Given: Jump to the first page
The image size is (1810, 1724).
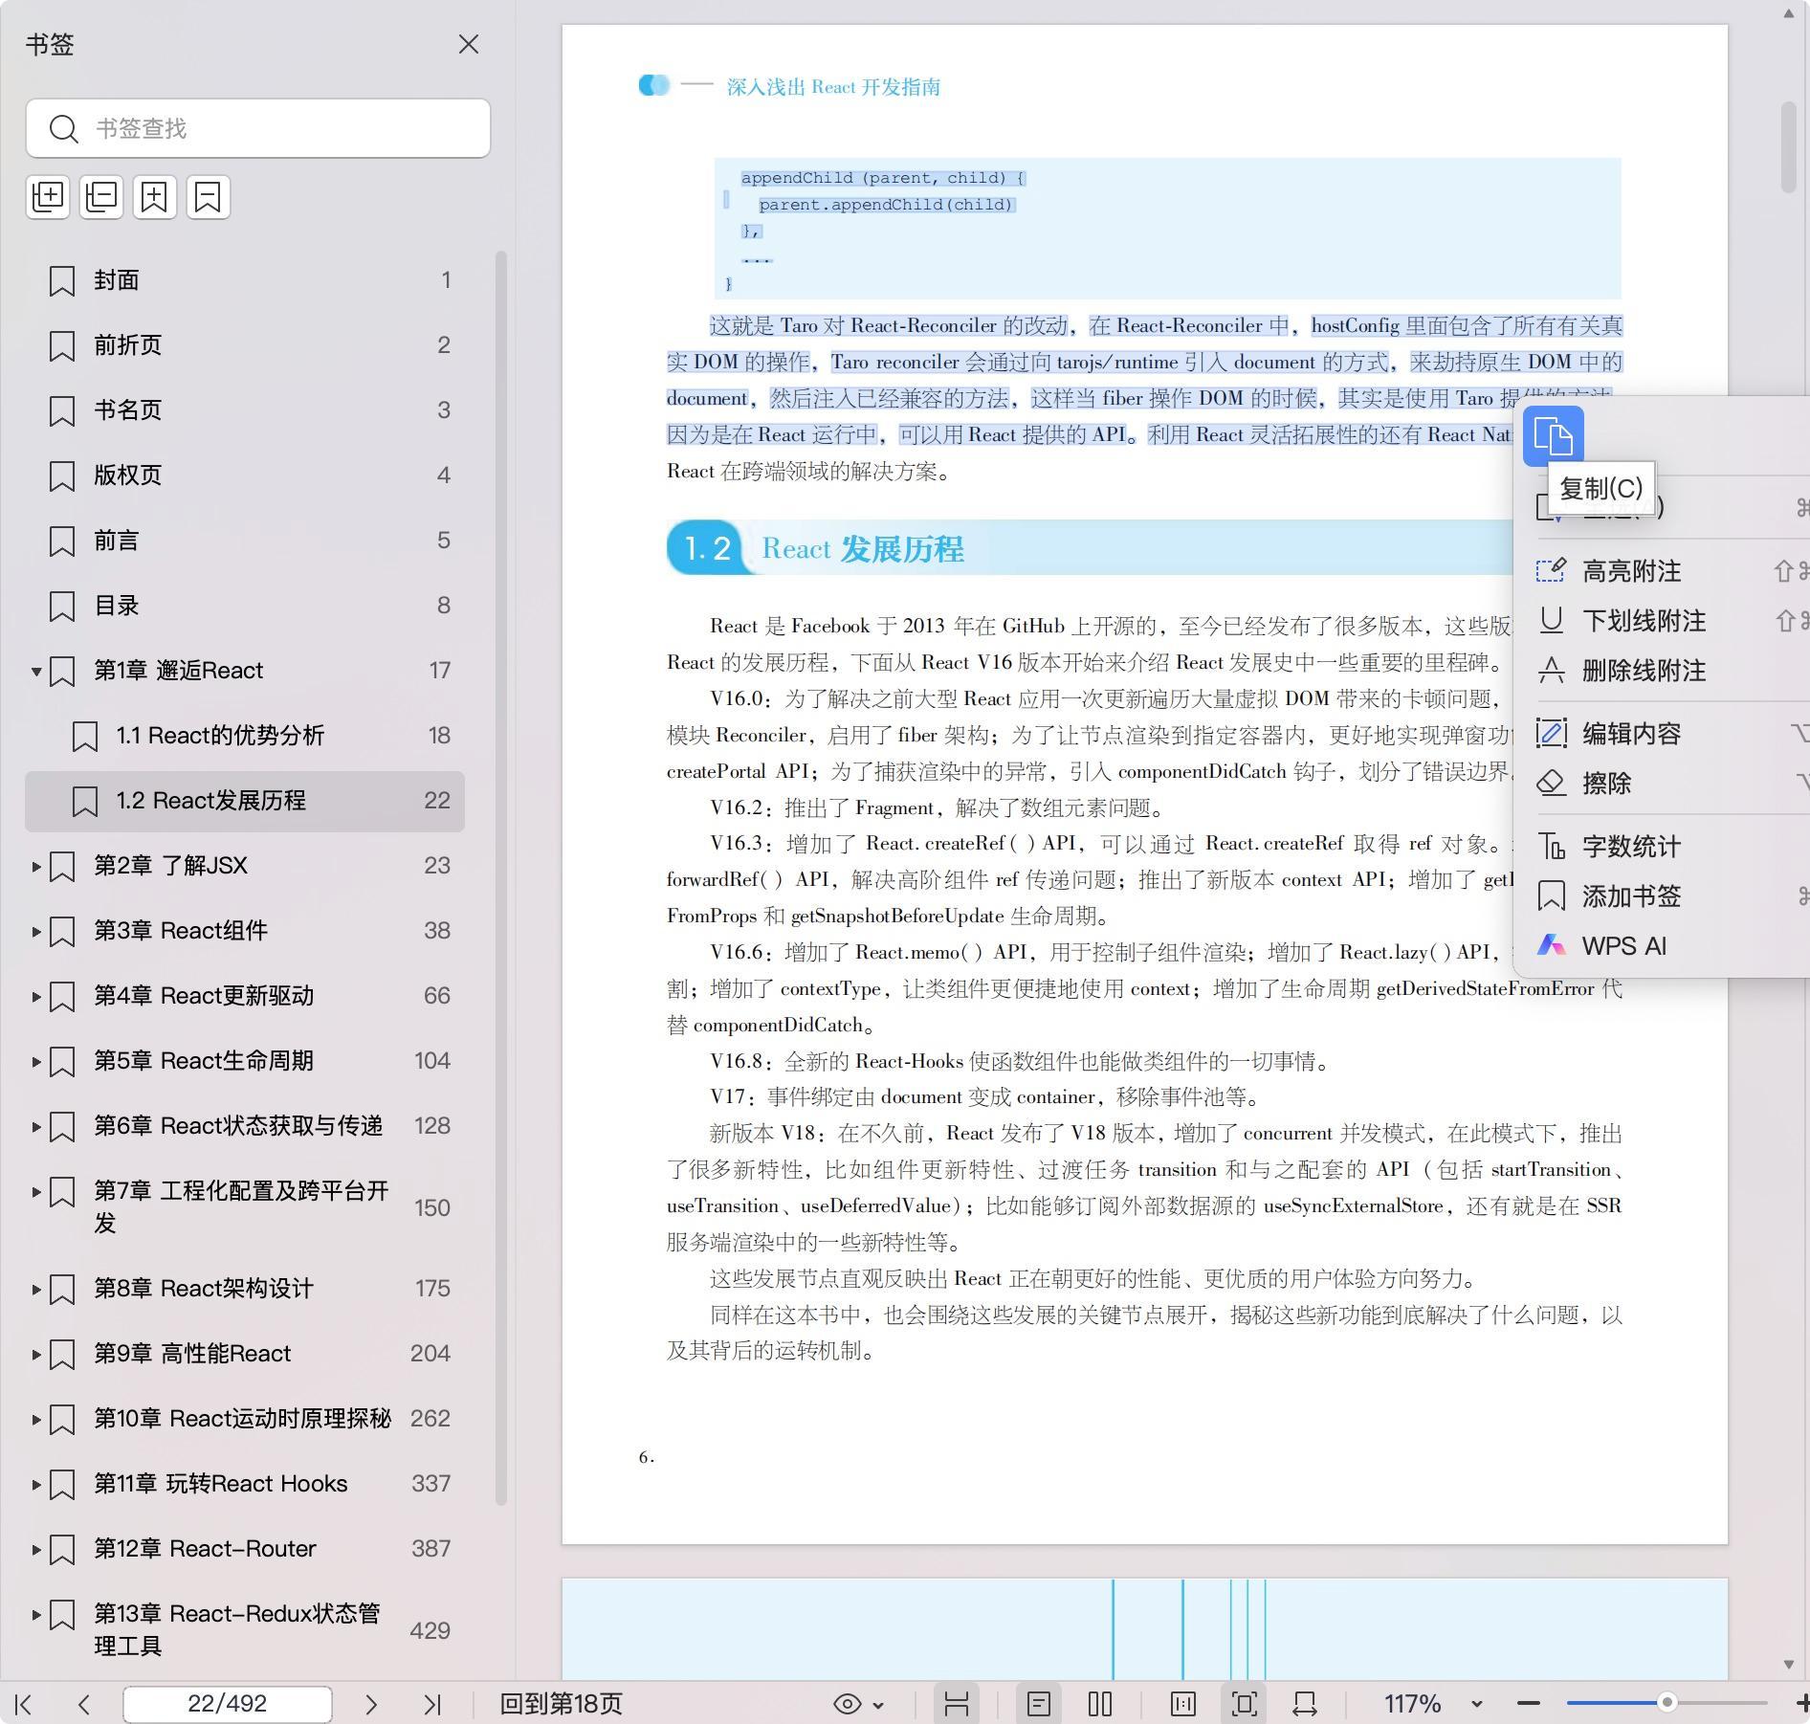Looking at the screenshot, I should click(24, 1704).
